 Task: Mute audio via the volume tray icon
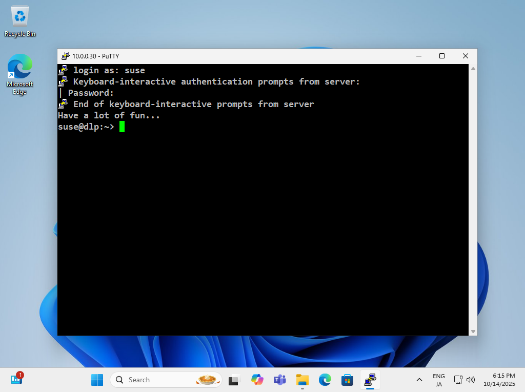pyautogui.click(x=471, y=380)
